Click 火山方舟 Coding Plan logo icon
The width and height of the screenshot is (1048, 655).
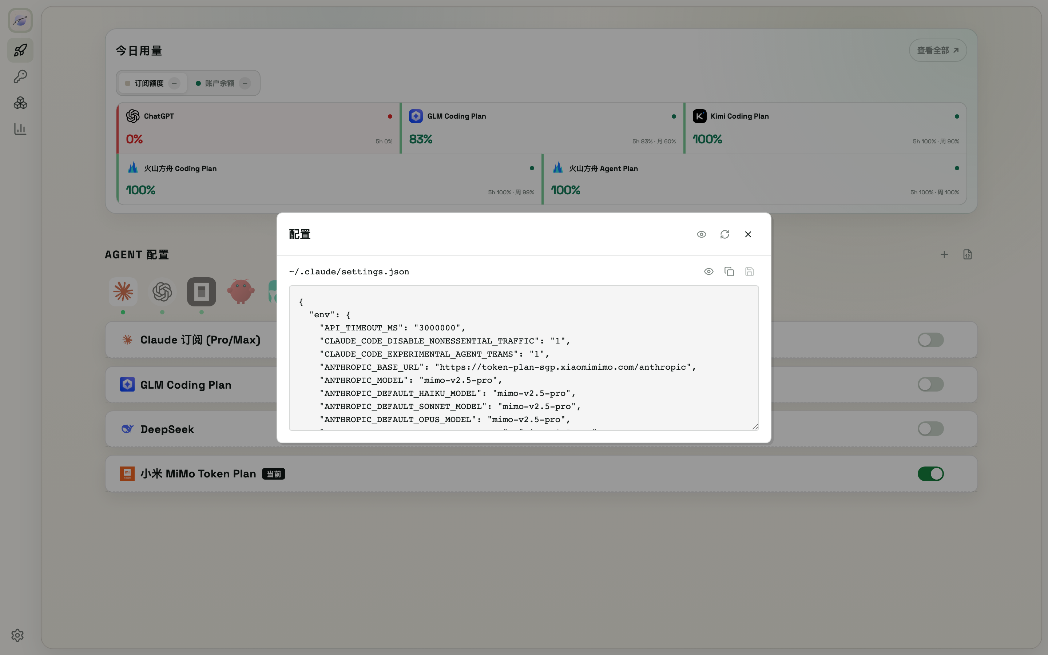tap(133, 168)
